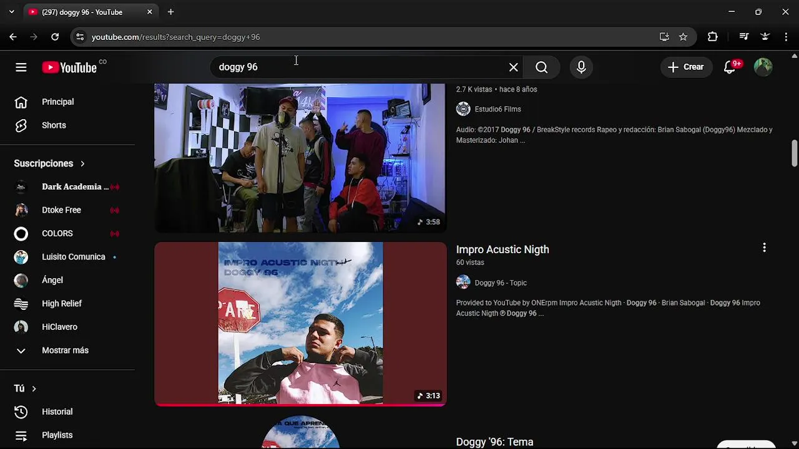Reload the page with the refresh icon

pyautogui.click(x=55, y=37)
